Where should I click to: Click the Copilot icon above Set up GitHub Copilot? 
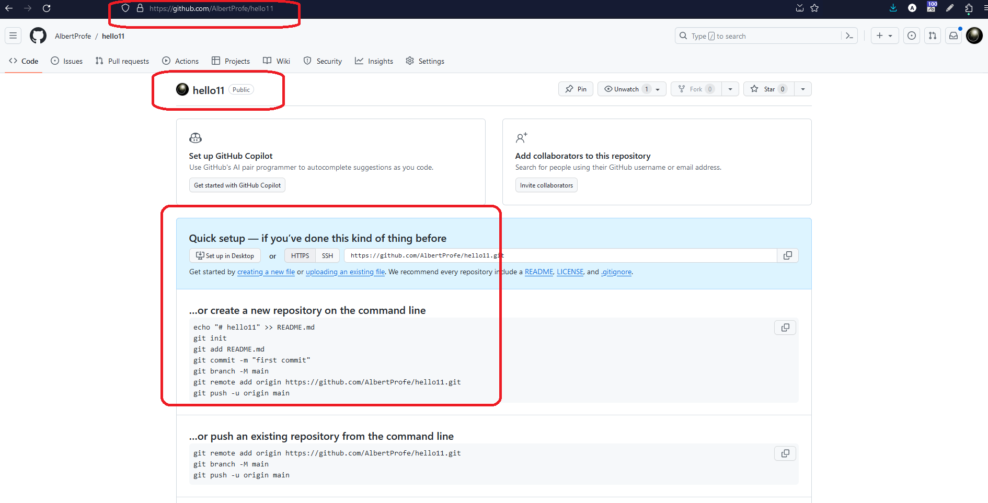196,138
